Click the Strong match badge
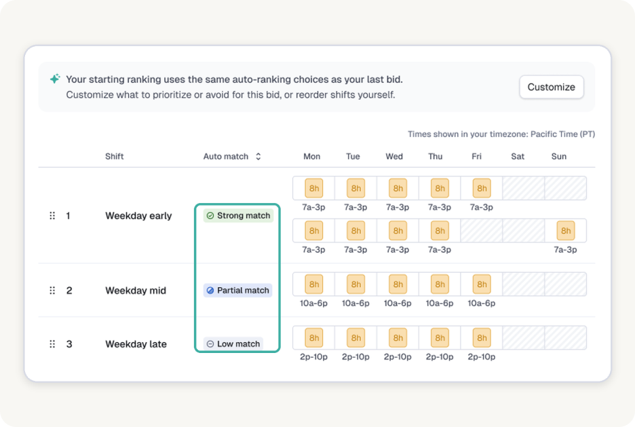 [238, 215]
